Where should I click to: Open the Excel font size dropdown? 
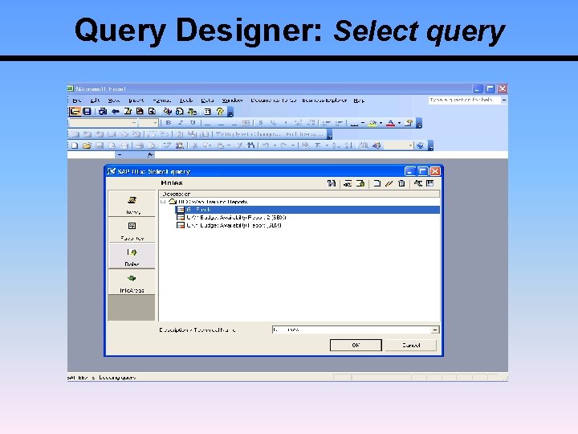(155, 123)
